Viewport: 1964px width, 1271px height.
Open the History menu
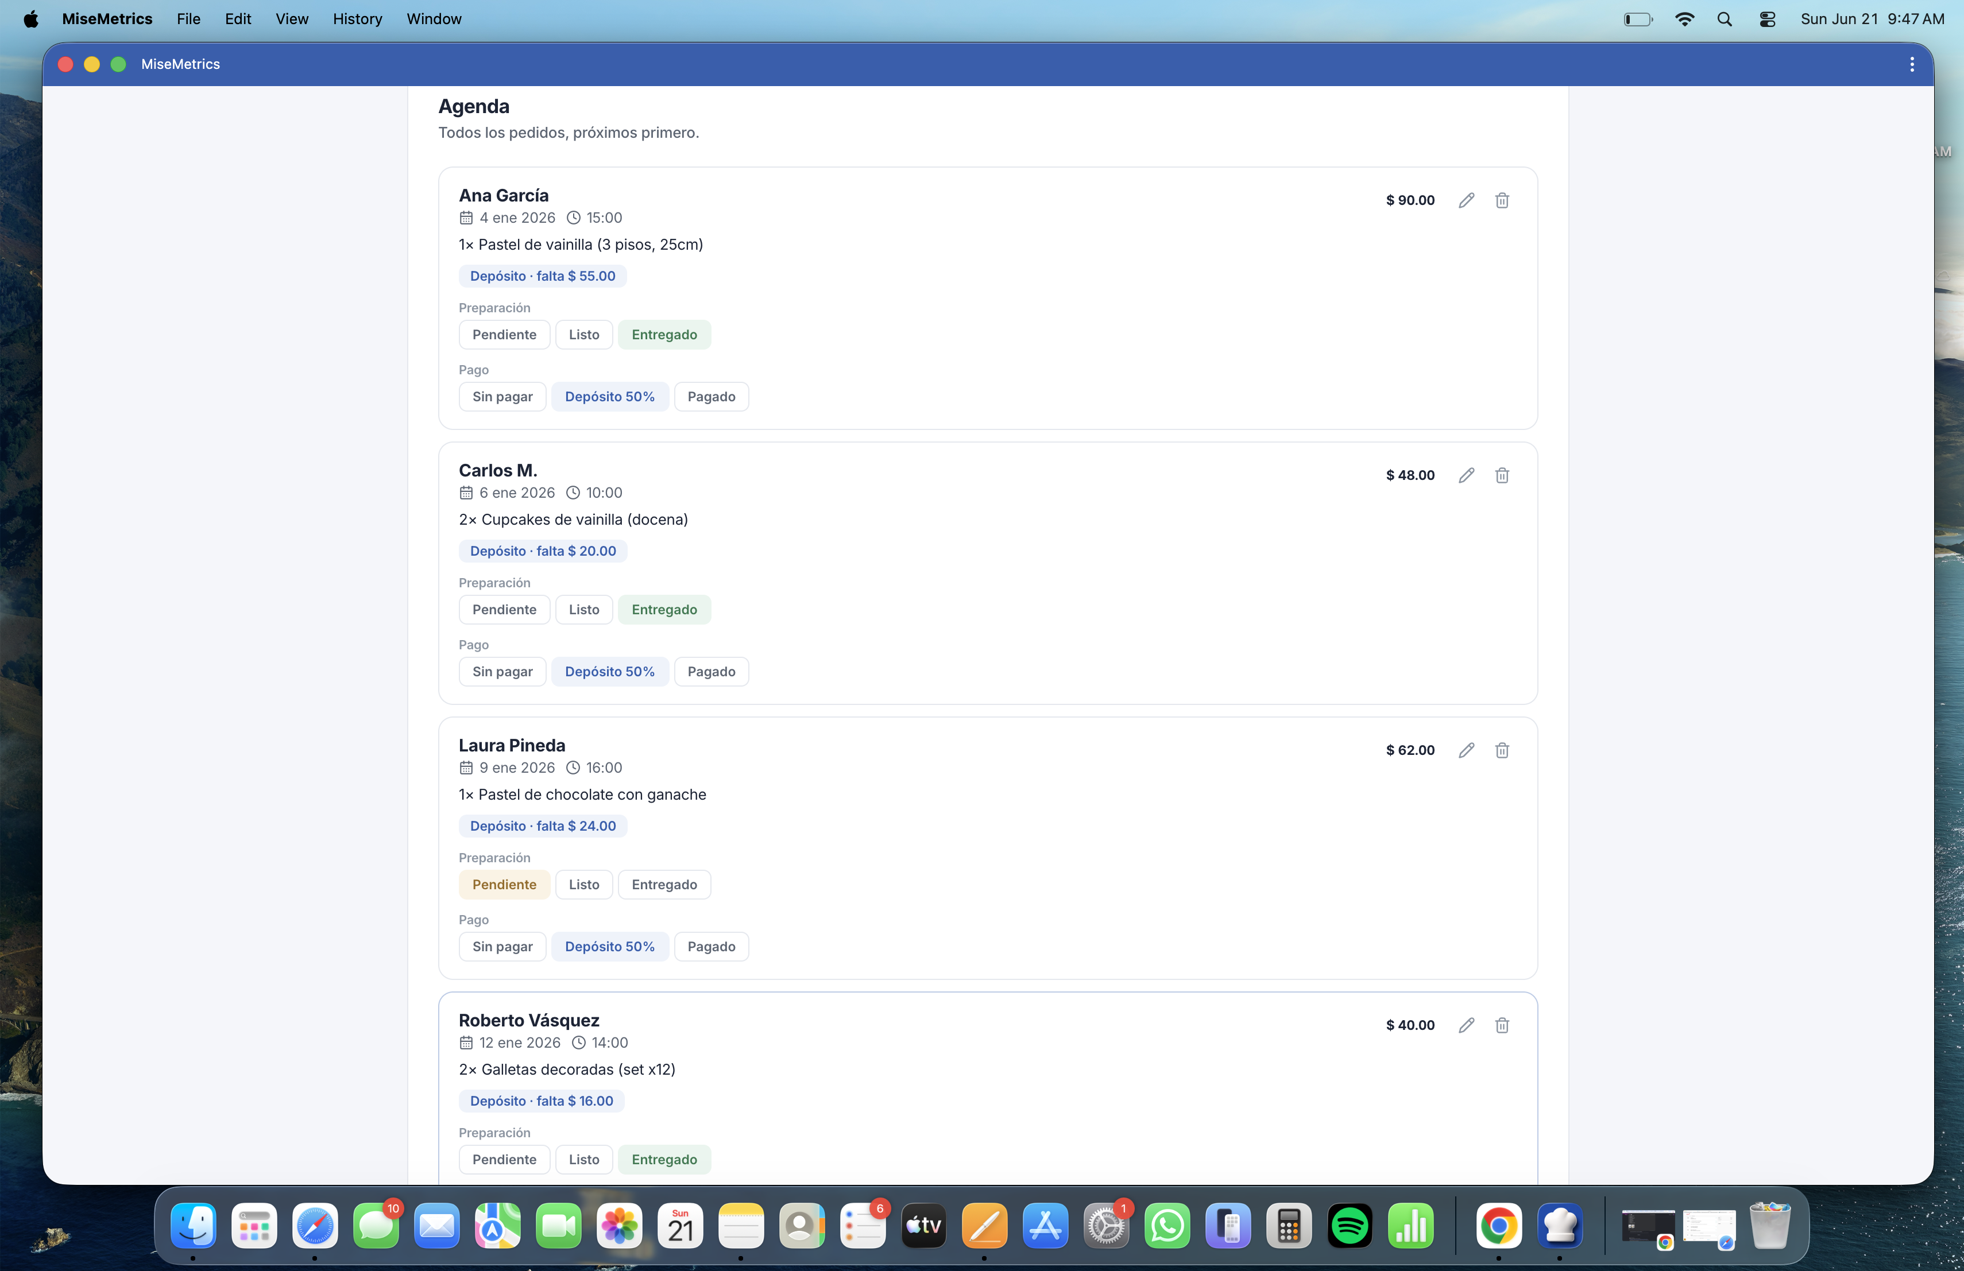[357, 19]
